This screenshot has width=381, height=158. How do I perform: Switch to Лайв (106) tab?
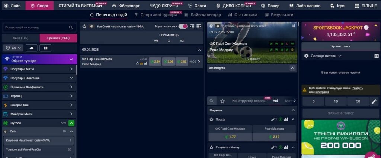(21, 38)
